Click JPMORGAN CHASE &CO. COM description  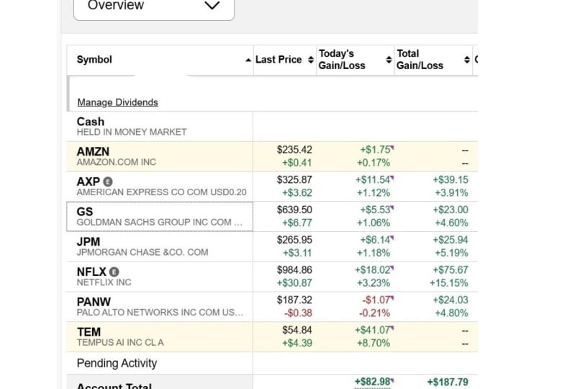tap(142, 252)
